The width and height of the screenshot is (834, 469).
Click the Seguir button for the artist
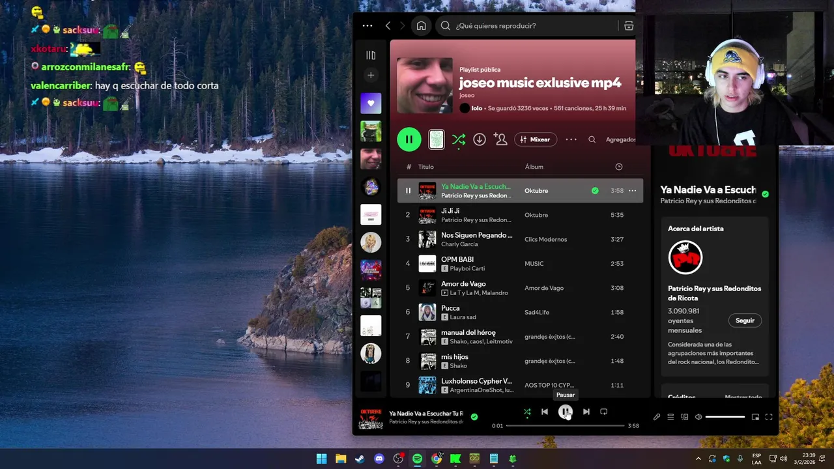(x=745, y=320)
